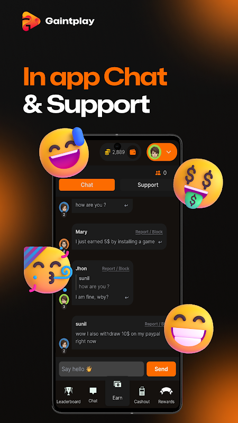Open the Leaderboard trophy icon

click(68, 391)
